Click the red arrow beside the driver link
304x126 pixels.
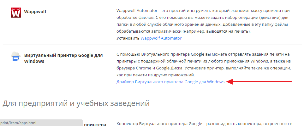click(x=259, y=82)
